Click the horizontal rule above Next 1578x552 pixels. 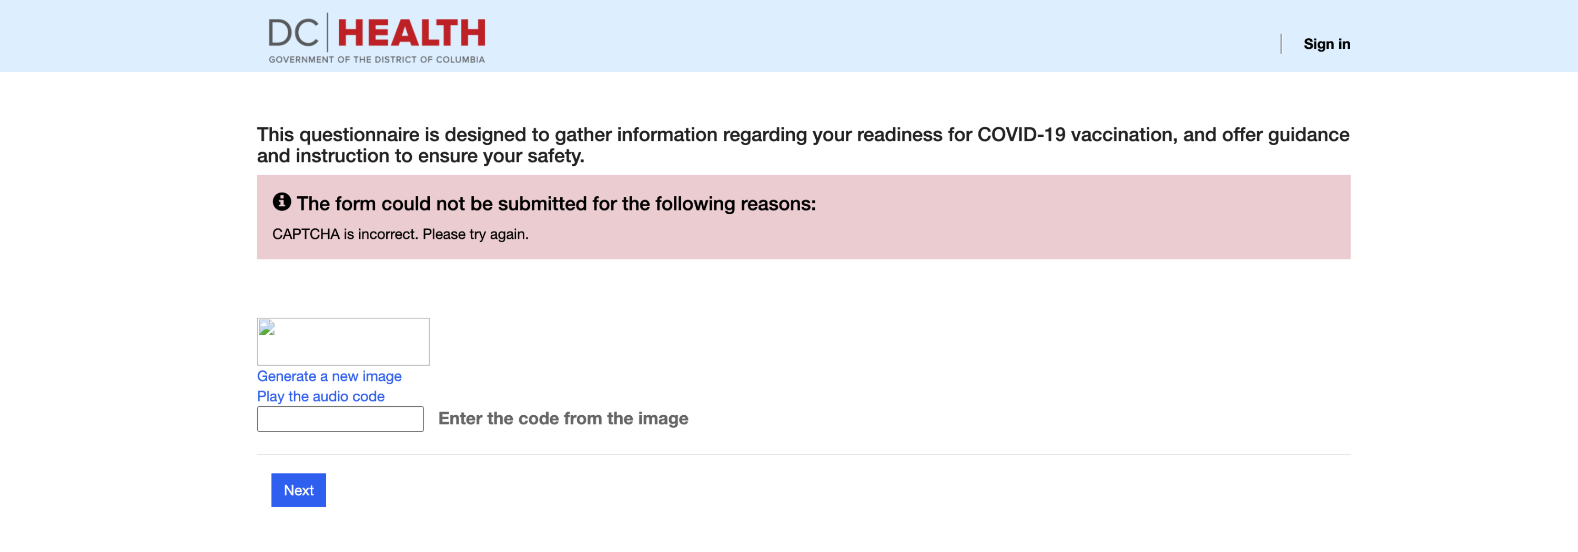(803, 455)
